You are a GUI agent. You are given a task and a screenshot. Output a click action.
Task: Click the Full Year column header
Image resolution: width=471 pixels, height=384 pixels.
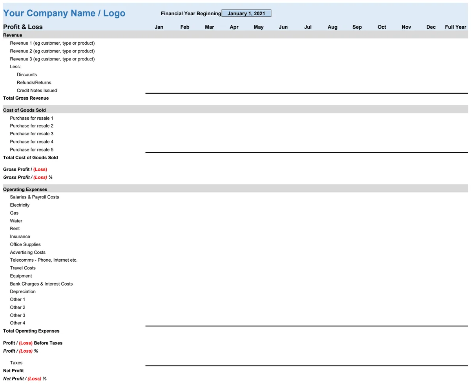pyautogui.click(x=456, y=27)
